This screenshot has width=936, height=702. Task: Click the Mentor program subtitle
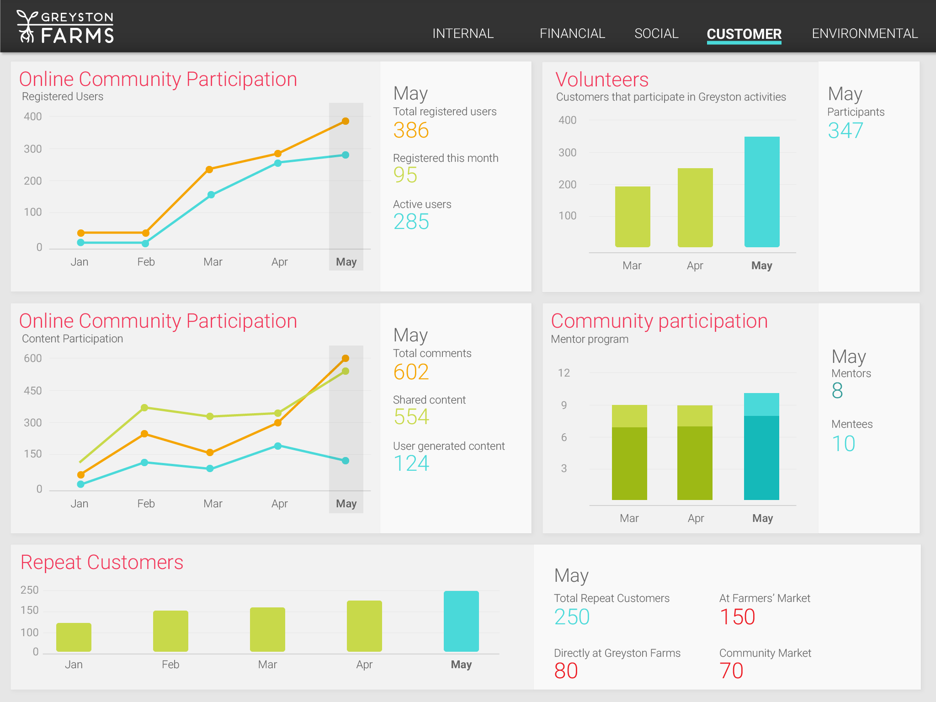(x=590, y=339)
